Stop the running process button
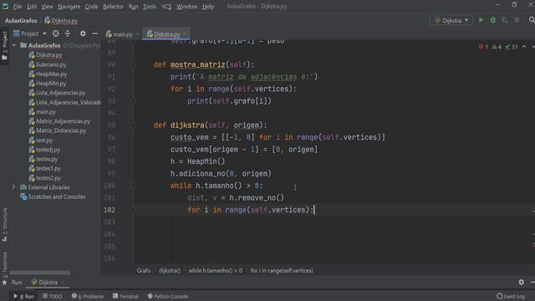The width and height of the screenshot is (535, 301). 517,20
